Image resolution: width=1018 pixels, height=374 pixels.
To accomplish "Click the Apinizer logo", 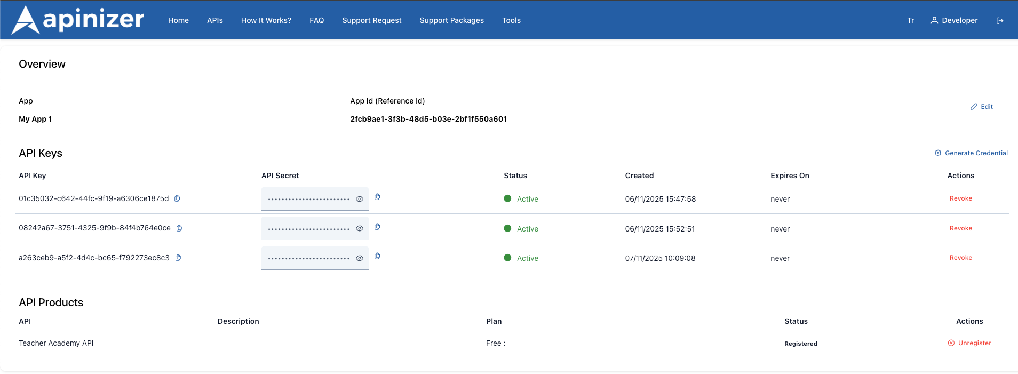I will [78, 20].
